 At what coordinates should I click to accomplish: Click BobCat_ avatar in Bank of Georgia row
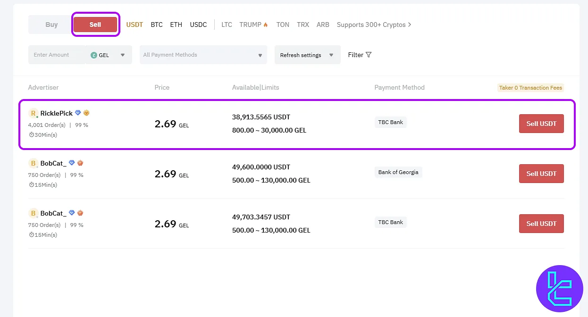click(x=33, y=163)
